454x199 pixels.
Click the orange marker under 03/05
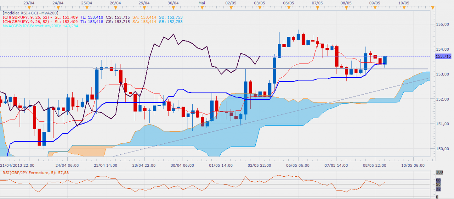point(260,7)
